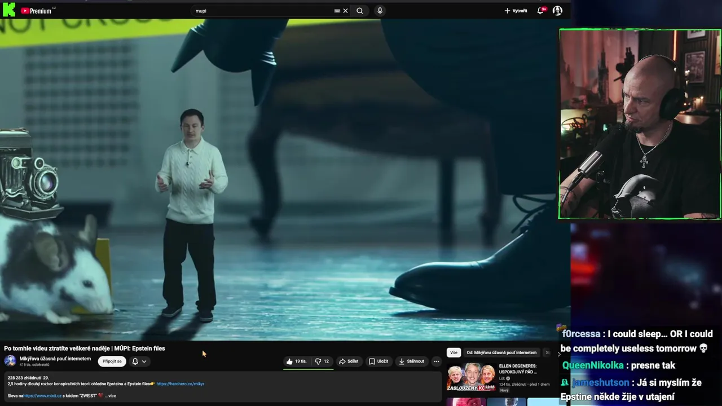The width and height of the screenshot is (722, 406).
Task: Download video with Stáhnout
Action: click(x=411, y=361)
